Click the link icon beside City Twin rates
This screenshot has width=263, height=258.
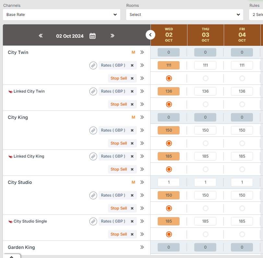tap(93, 65)
